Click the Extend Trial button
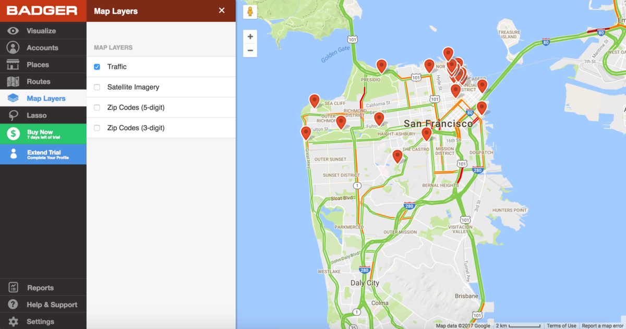Image resolution: width=626 pixels, height=329 pixels. click(43, 154)
